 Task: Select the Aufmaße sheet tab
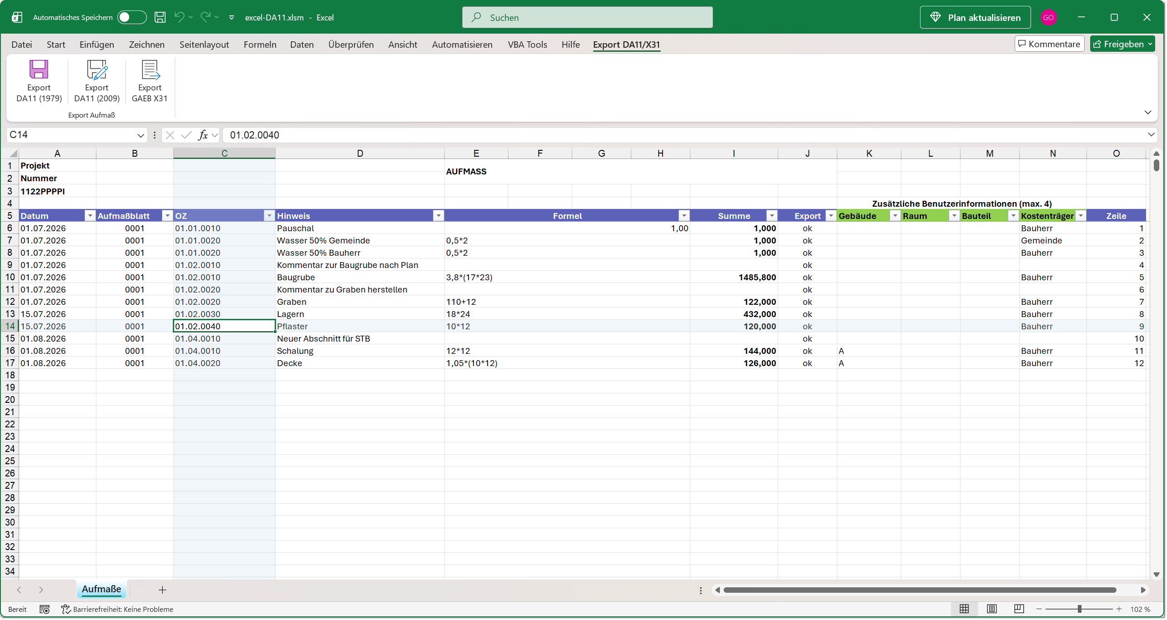click(101, 590)
